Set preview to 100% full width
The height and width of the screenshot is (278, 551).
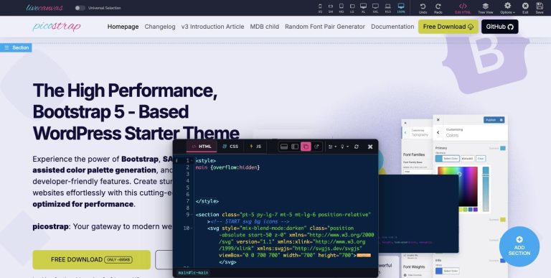click(x=401, y=8)
